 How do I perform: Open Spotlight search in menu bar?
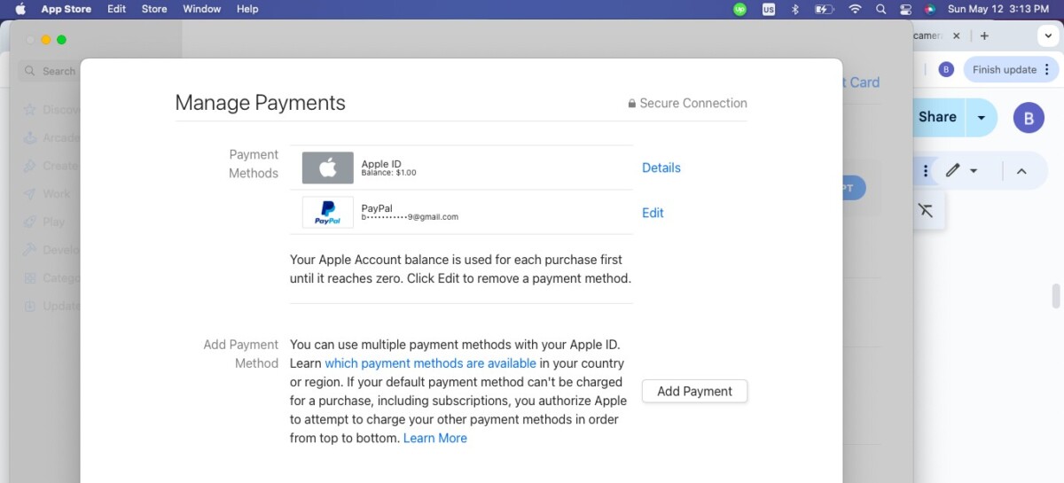(x=880, y=9)
